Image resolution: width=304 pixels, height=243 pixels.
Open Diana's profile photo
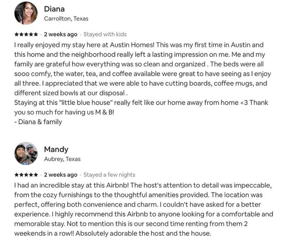pyautogui.click(x=26, y=13)
